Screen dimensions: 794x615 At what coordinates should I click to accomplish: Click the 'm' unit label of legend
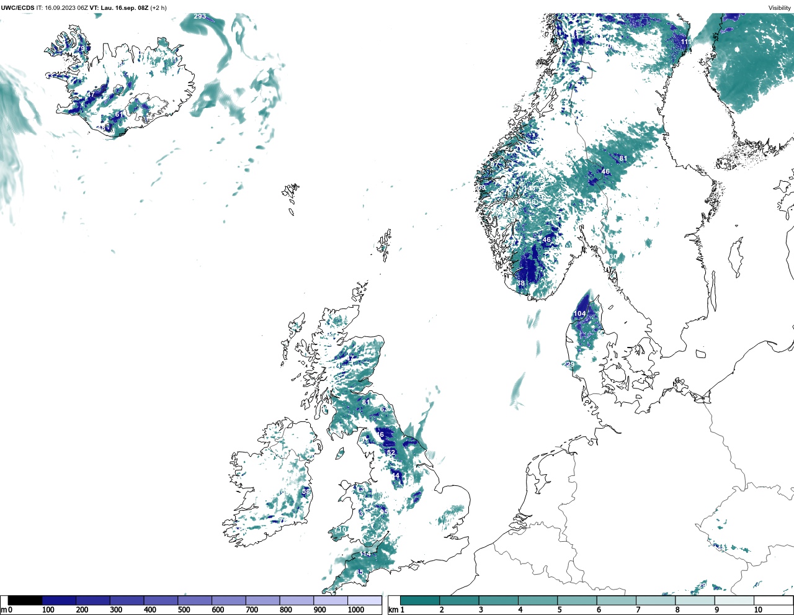click(x=3, y=610)
